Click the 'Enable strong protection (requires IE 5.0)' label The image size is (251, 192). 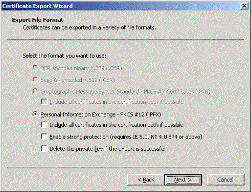[126, 137]
